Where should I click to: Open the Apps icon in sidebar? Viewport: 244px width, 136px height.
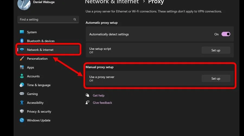coord(22,67)
